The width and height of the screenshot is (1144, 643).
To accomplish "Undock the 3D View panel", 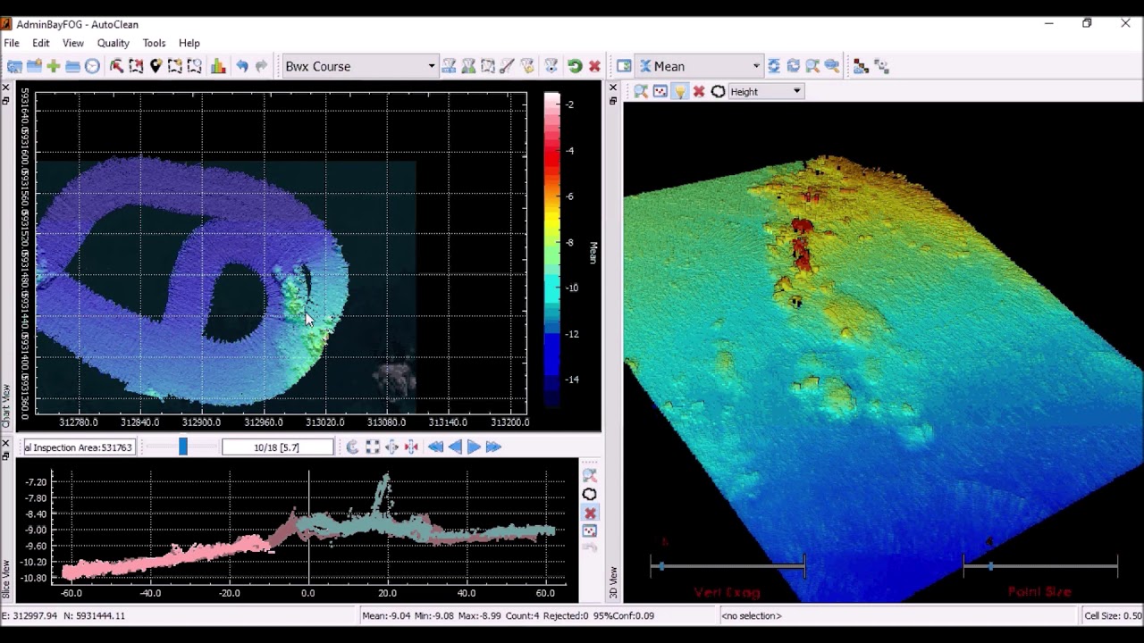I will tap(613, 100).
